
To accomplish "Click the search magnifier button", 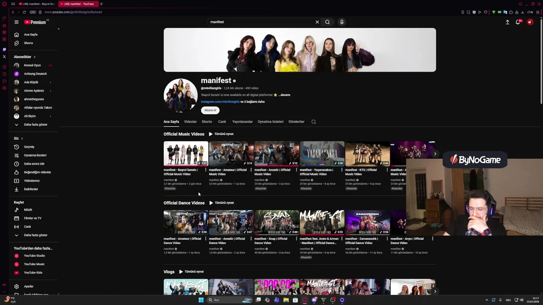I will coord(327,22).
